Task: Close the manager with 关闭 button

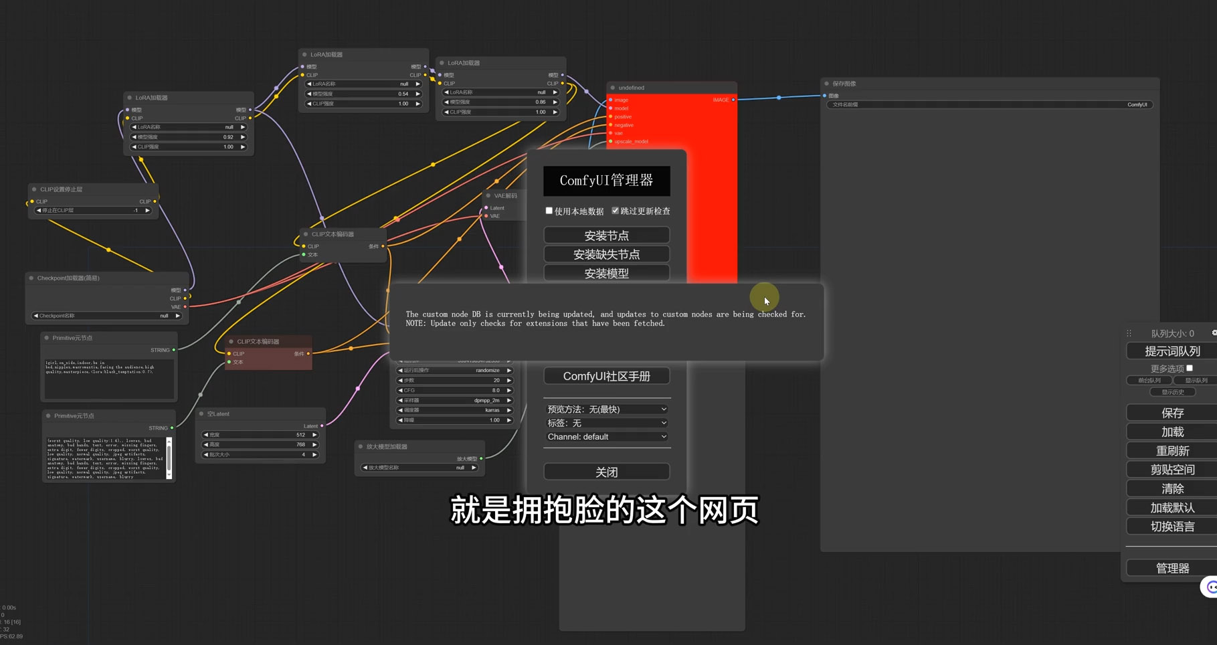Action: coord(607,472)
